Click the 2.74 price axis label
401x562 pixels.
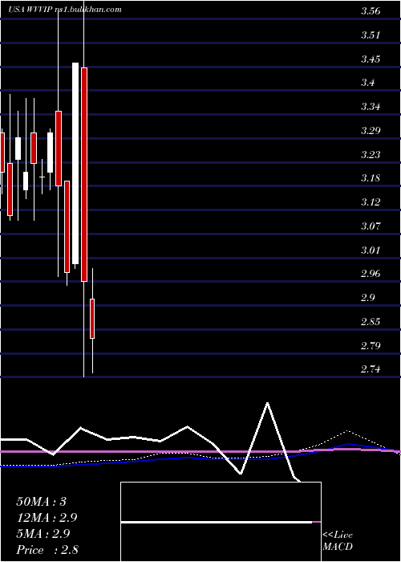tap(371, 369)
